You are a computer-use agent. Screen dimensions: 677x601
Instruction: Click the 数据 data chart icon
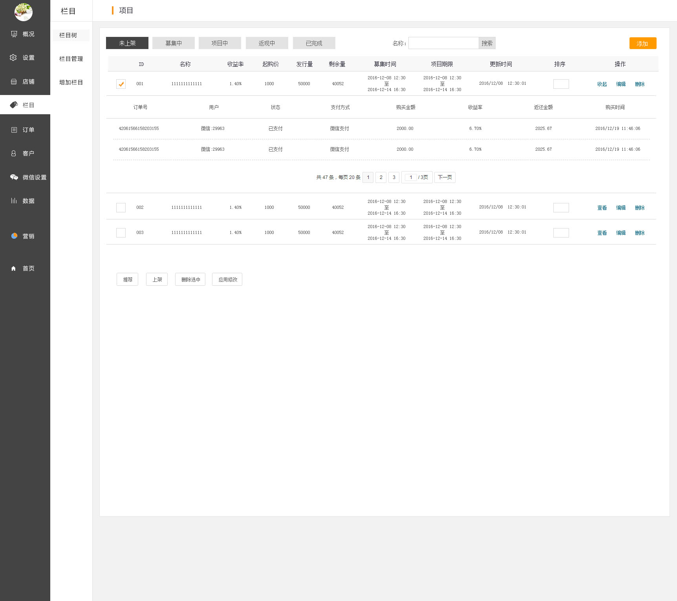coord(14,201)
